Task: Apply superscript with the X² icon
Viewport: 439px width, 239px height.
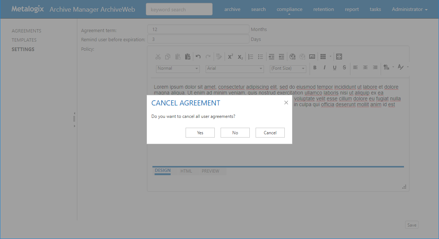Action: (x=230, y=57)
